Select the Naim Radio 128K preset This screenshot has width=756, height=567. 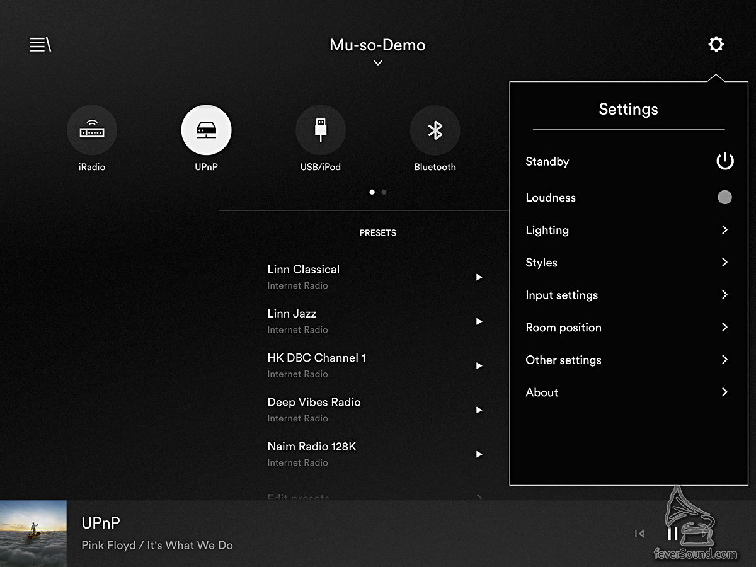coord(376,454)
